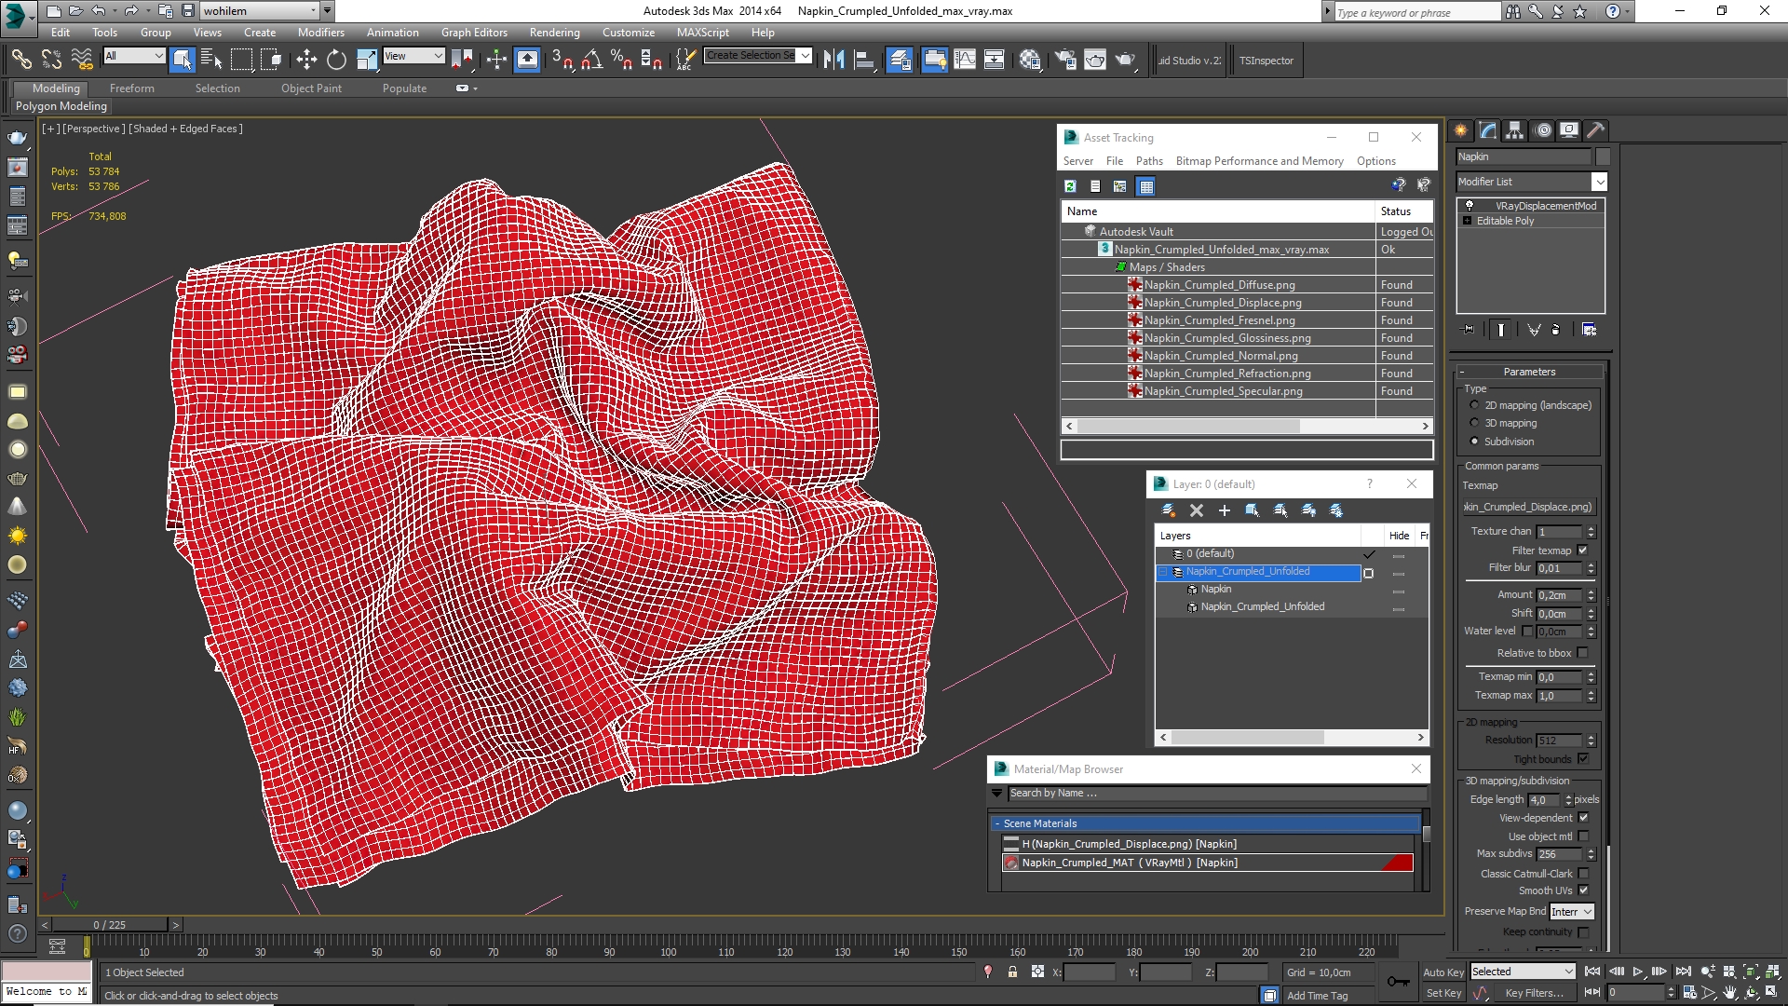This screenshot has width=1788, height=1006.
Task: Open the Graph Editors menu
Action: [x=474, y=32]
